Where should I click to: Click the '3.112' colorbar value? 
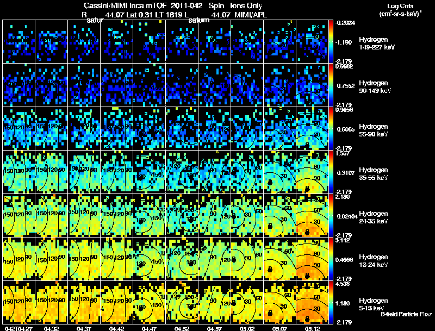[x=343, y=240]
